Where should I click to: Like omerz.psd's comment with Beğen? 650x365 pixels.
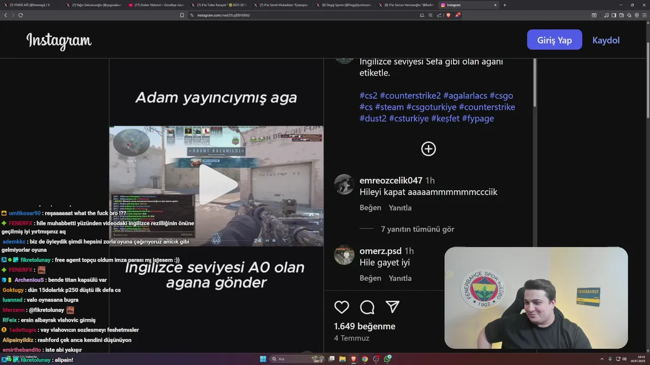point(370,278)
